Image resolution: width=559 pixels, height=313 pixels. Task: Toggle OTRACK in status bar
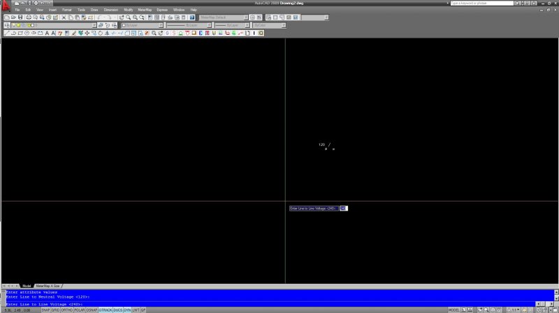(x=106, y=310)
